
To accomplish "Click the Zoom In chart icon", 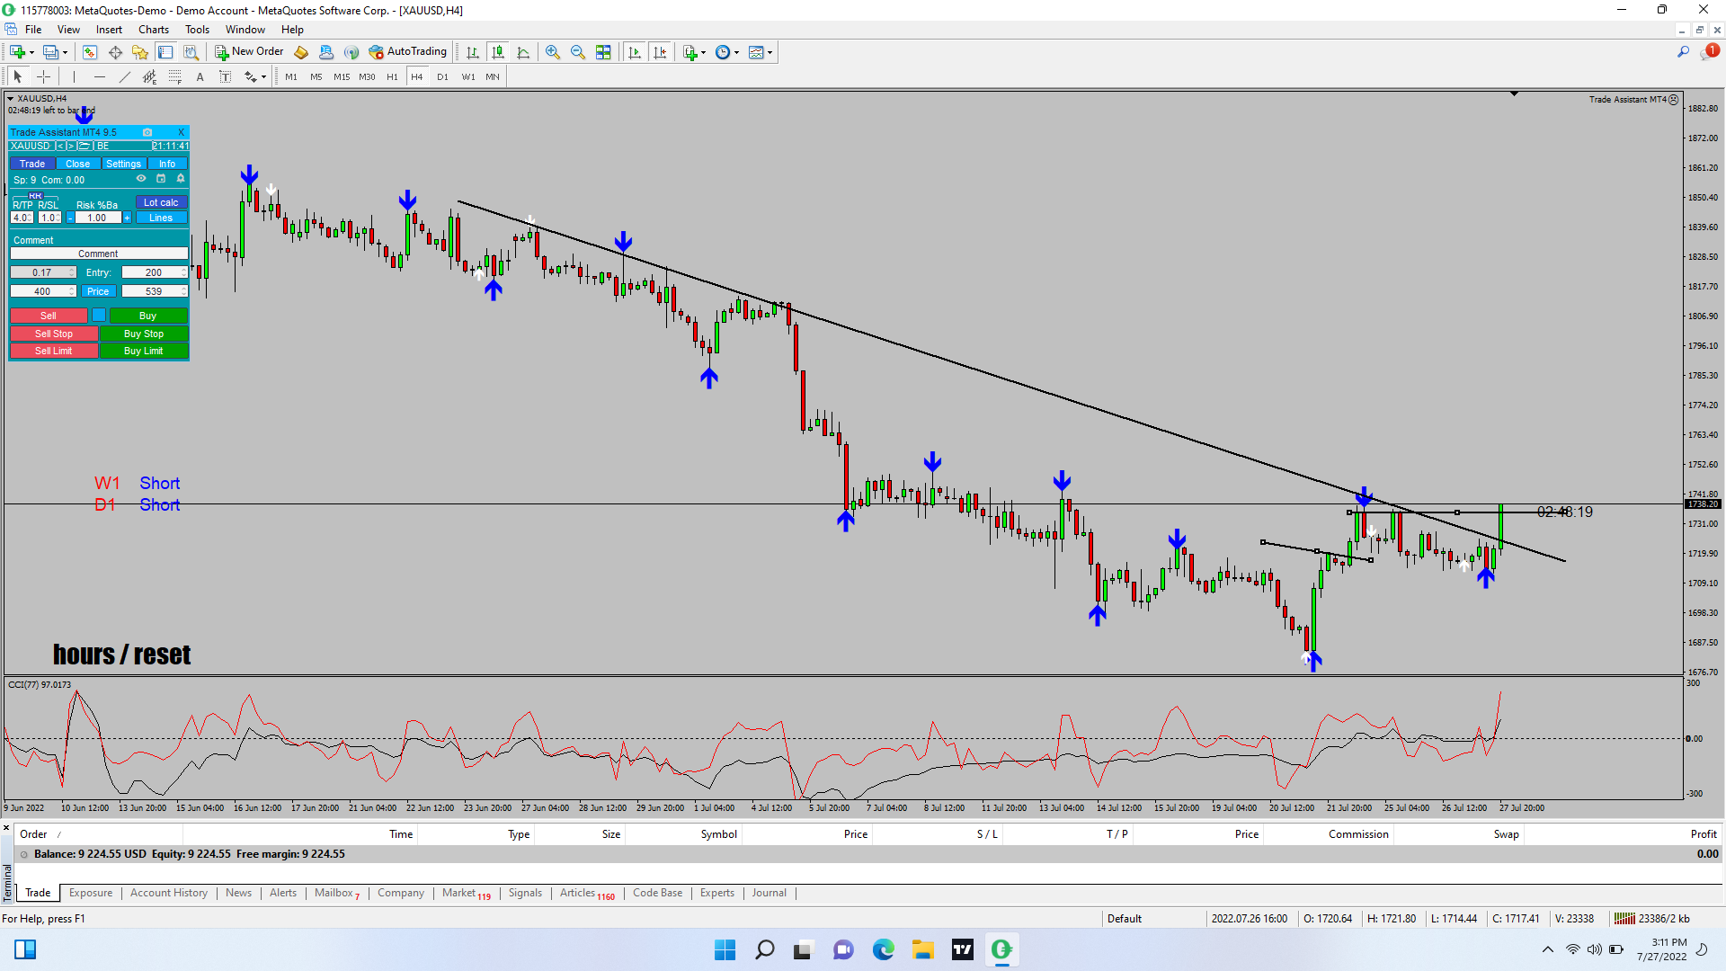I will [553, 52].
